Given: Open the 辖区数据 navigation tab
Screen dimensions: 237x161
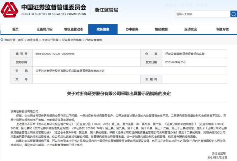Looking at the screenshot, I should pyautogui.click(x=161, y=29).
